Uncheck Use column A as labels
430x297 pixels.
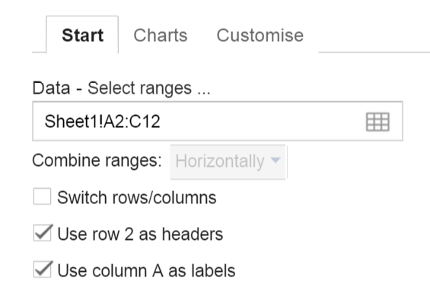[x=43, y=270]
